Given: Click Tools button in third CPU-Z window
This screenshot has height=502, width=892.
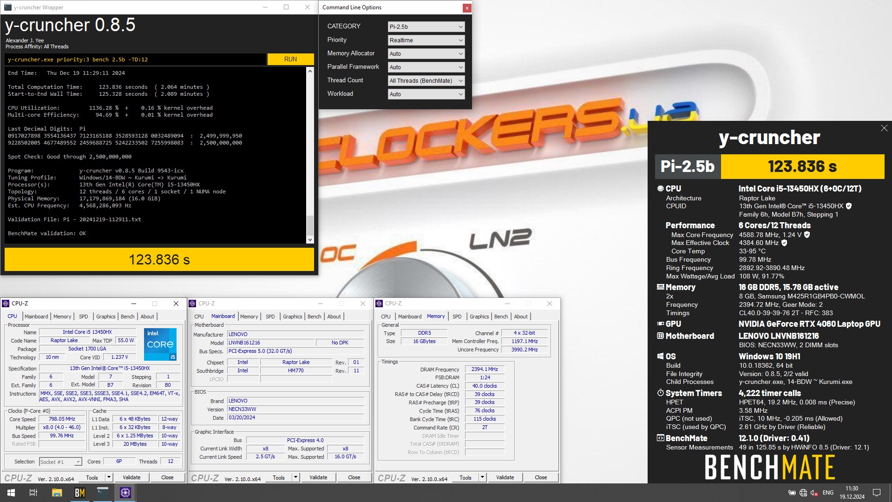Looking at the screenshot, I should coord(466,477).
